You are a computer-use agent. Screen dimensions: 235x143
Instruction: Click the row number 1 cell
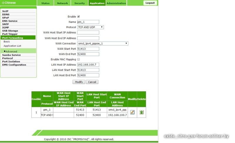pos(36,112)
